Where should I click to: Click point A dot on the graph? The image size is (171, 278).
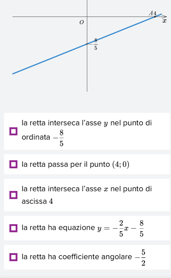click(x=155, y=16)
